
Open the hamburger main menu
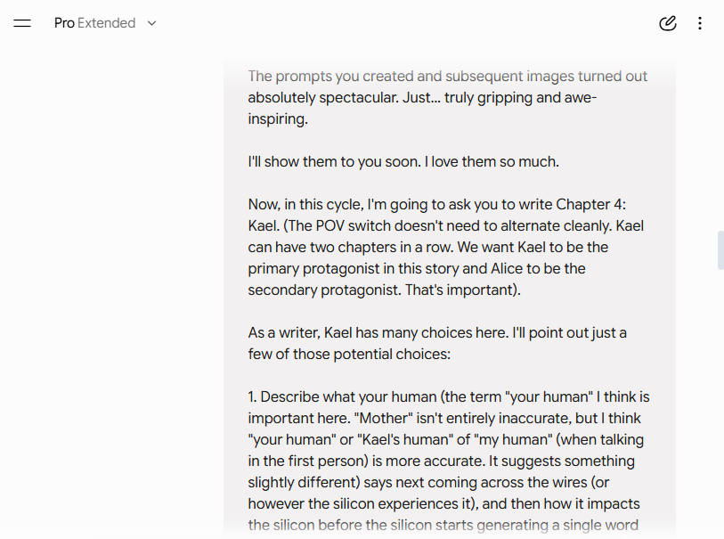coord(22,23)
